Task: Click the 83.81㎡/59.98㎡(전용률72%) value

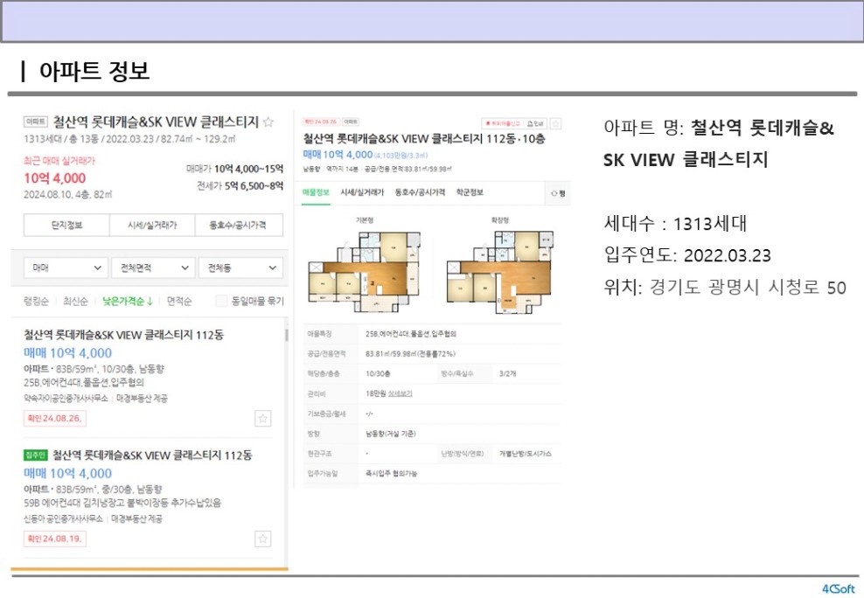Action: (x=410, y=353)
